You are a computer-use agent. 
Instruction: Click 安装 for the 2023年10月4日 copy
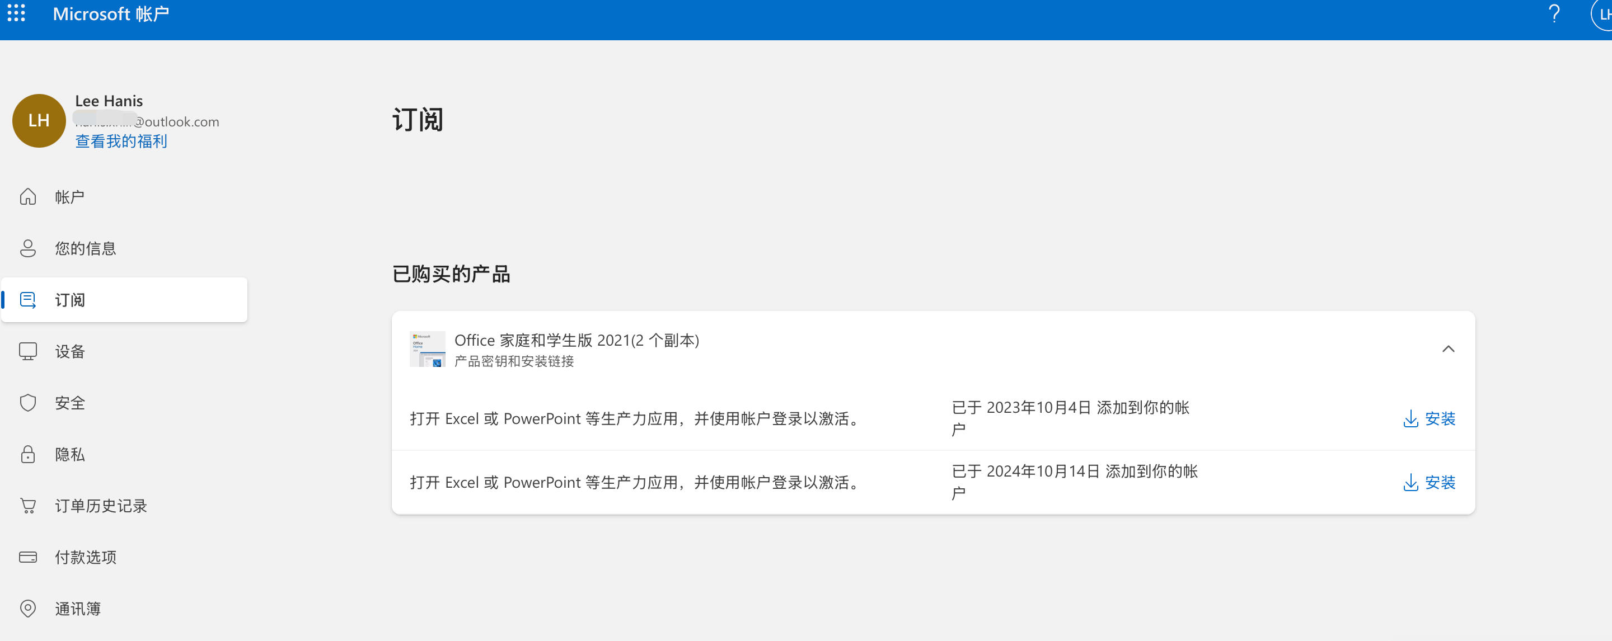[x=1430, y=418]
